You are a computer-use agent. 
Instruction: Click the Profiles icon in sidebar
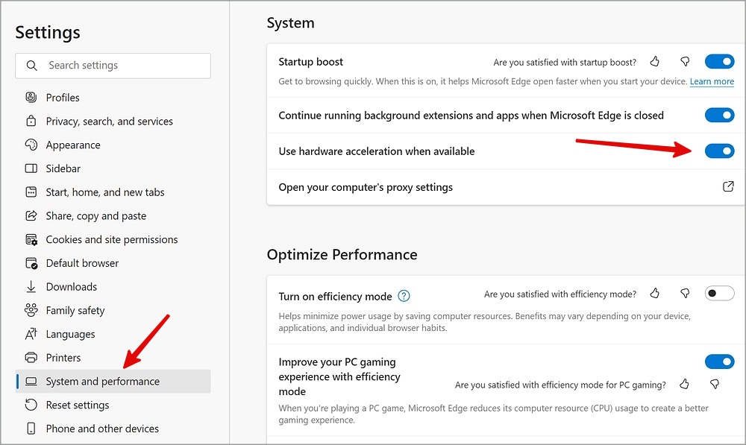(31, 98)
